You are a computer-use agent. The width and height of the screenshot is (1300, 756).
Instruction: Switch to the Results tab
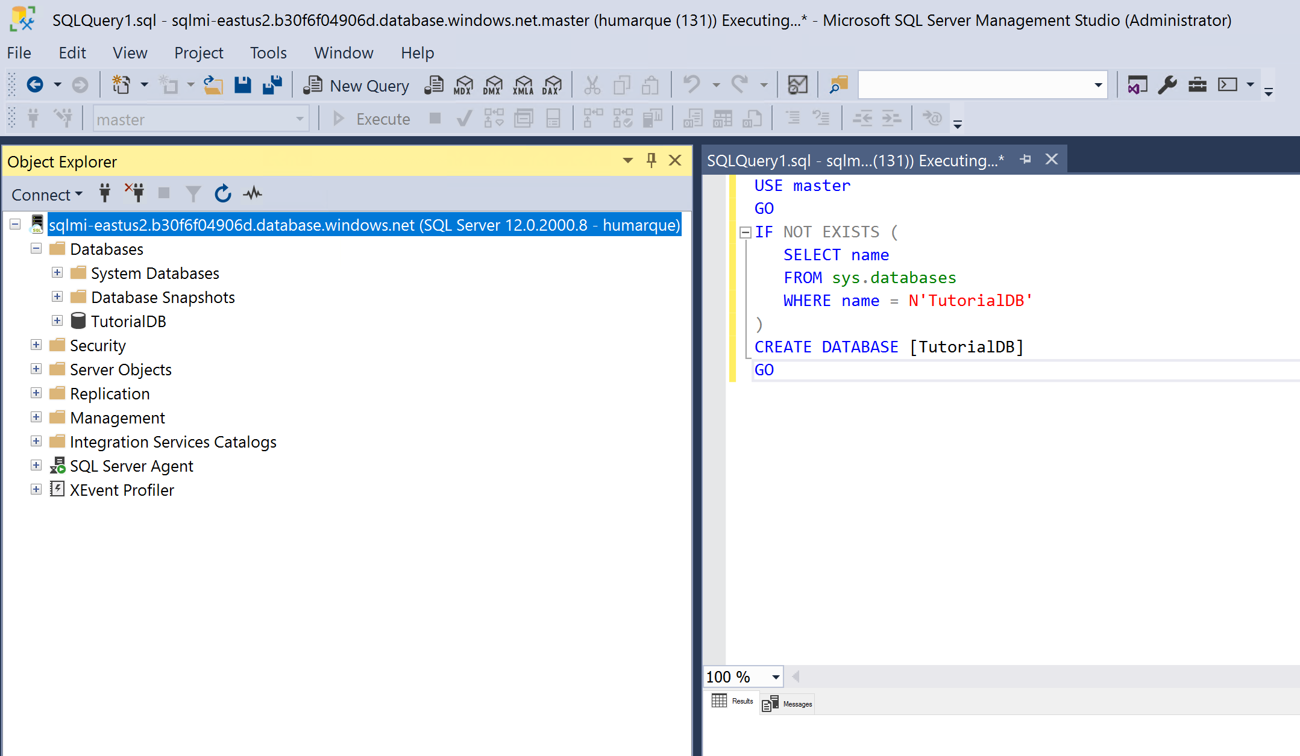tap(733, 701)
